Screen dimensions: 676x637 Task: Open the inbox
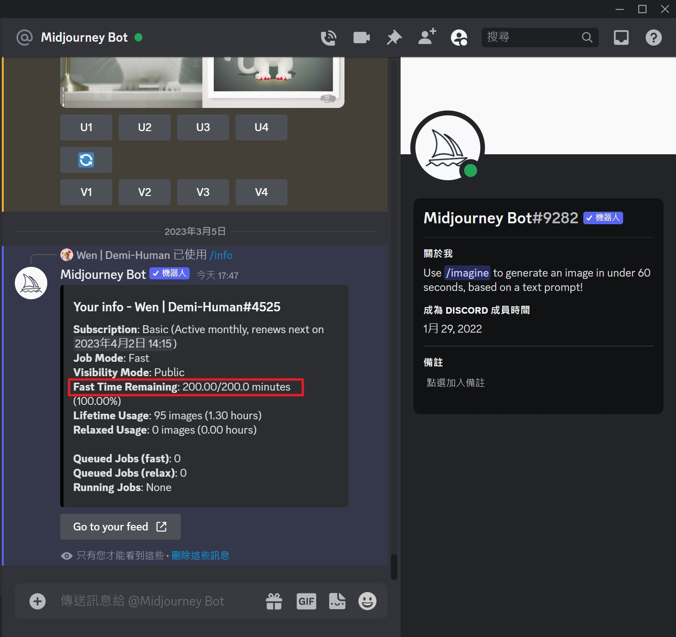click(621, 38)
